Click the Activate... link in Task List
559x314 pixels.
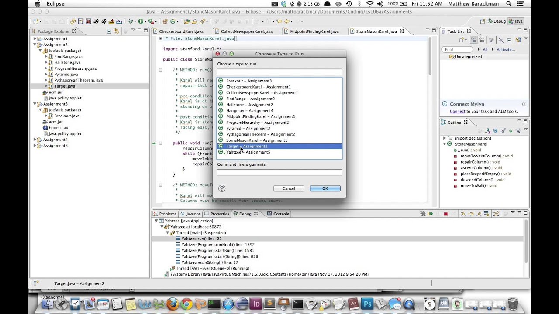(506, 49)
